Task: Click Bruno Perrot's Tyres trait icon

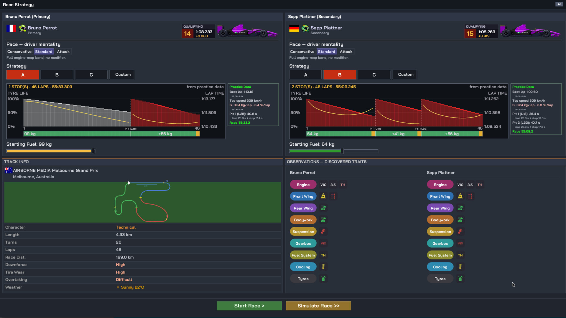Action: (x=323, y=279)
